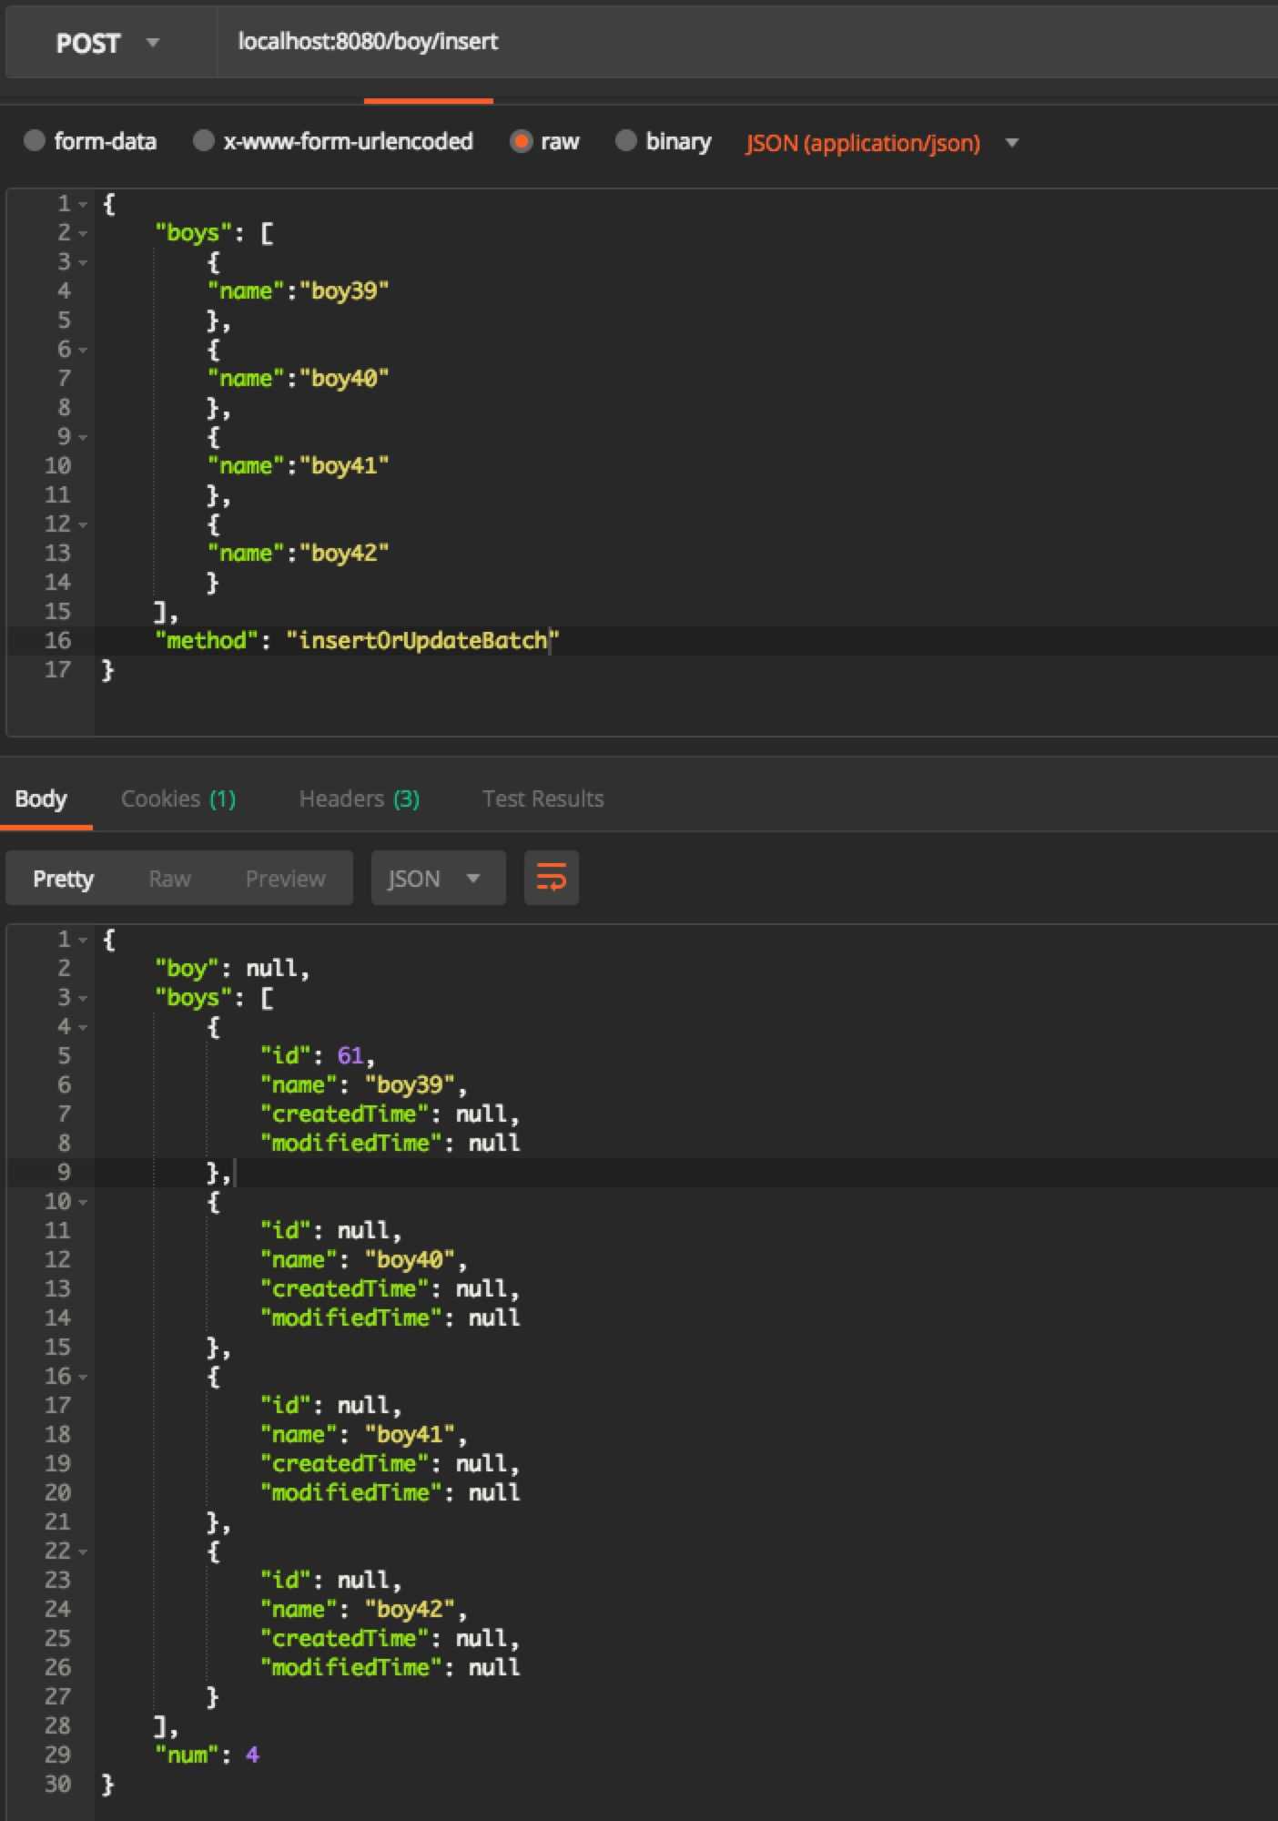Viewport: 1278px width, 1821px height.
Task: Open the Test Results tab
Action: pos(543,799)
